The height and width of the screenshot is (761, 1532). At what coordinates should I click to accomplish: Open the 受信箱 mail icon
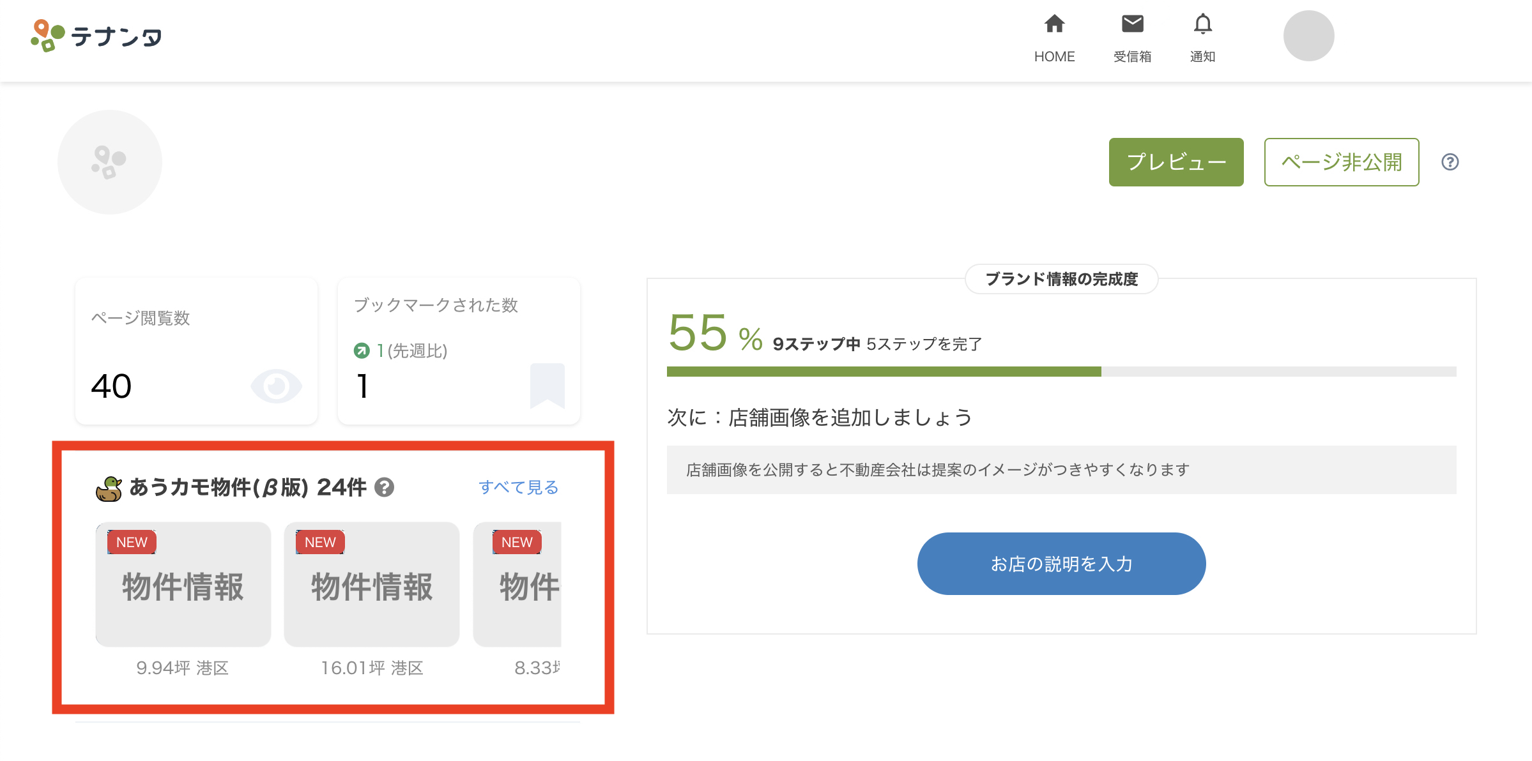coord(1132,24)
